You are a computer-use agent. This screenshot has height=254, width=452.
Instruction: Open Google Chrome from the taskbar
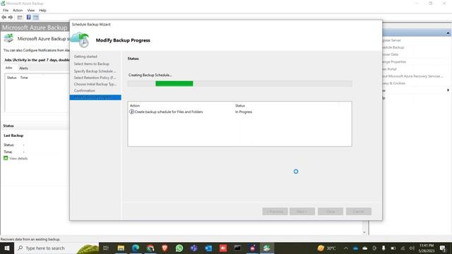pos(150,248)
